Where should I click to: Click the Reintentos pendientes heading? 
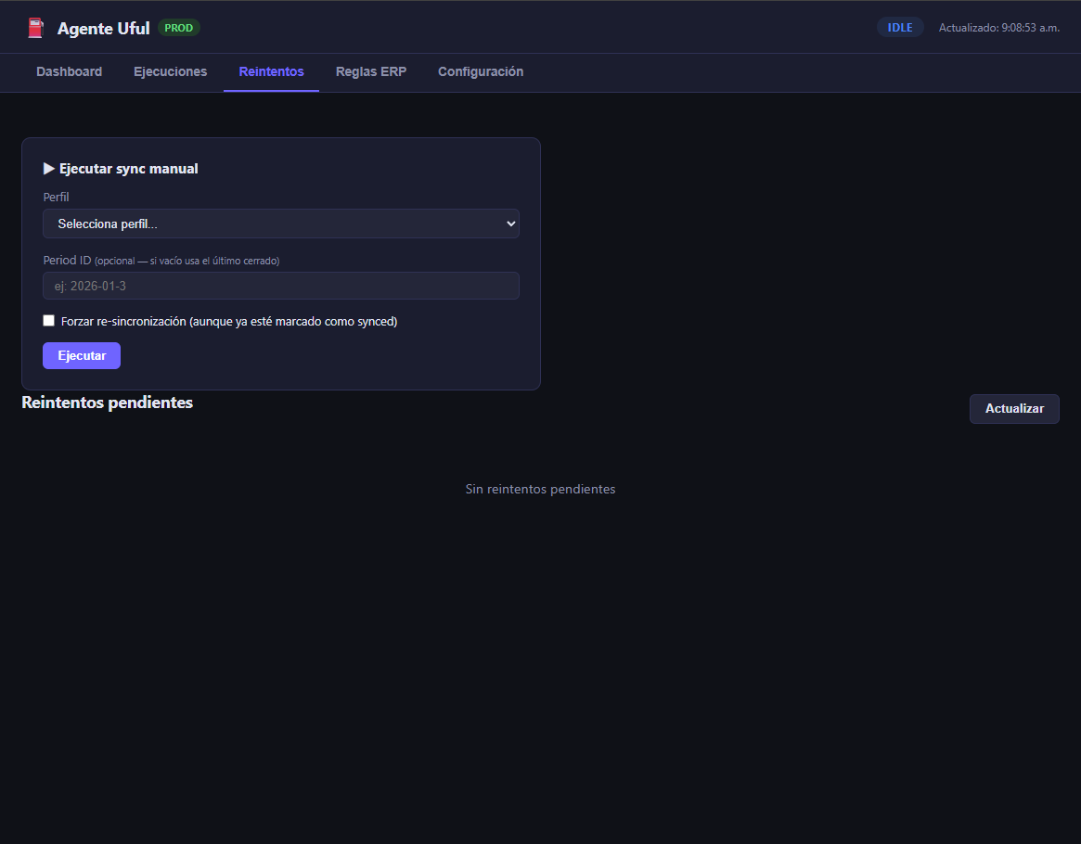pyautogui.click(x=107, y=403)
